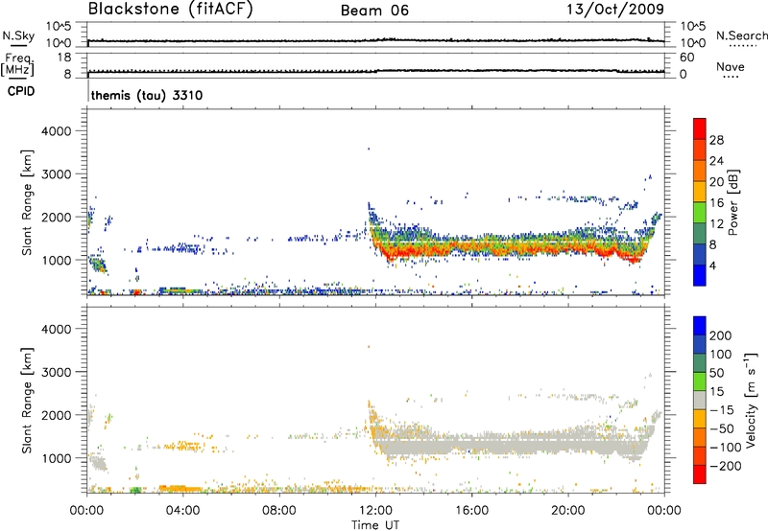Click the '28' power colorbar tick
The image size is (768, 531).
[716, 140]
